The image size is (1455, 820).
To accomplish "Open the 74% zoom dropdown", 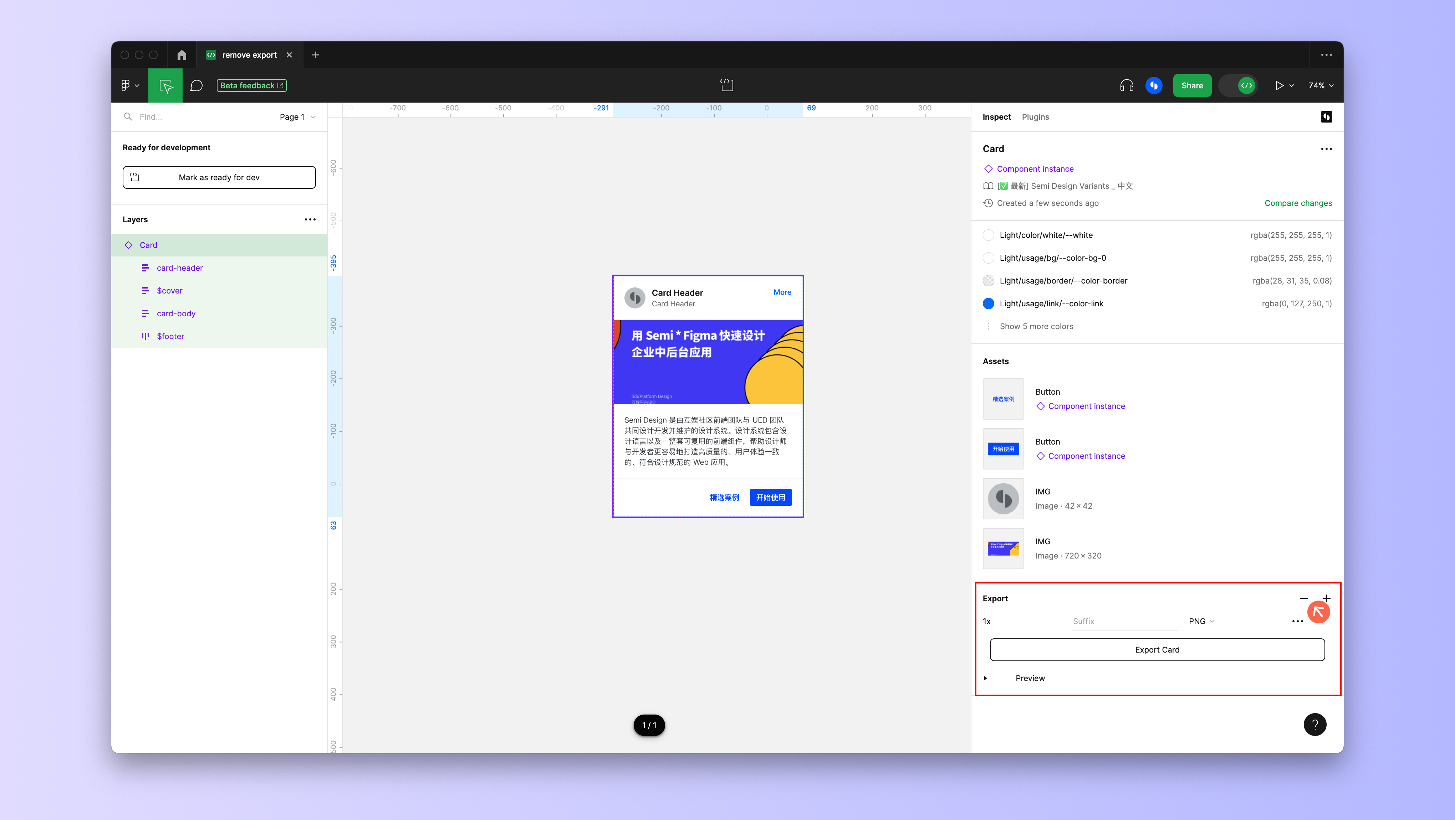I will point(1321,85).
